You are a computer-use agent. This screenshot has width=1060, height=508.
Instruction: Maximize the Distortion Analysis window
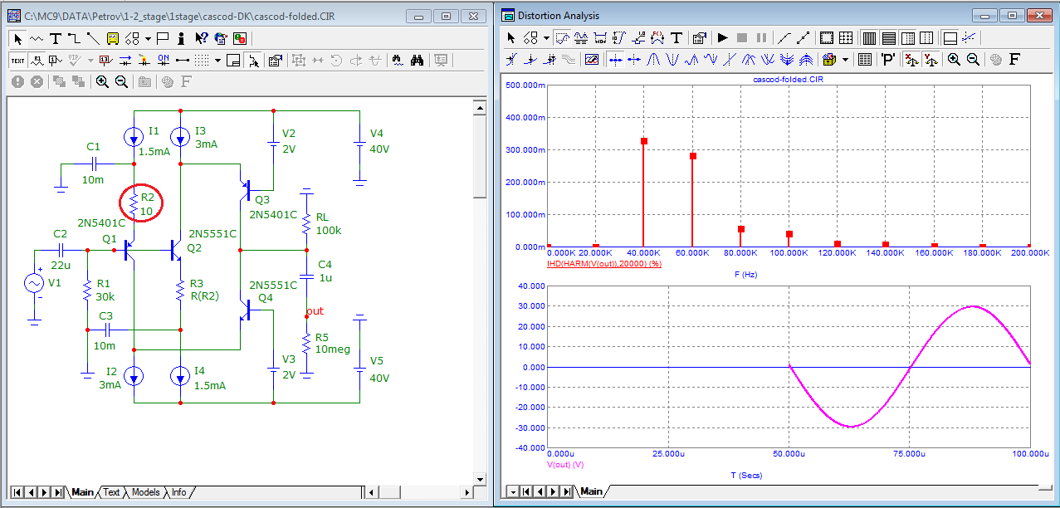click(1011, 14)
